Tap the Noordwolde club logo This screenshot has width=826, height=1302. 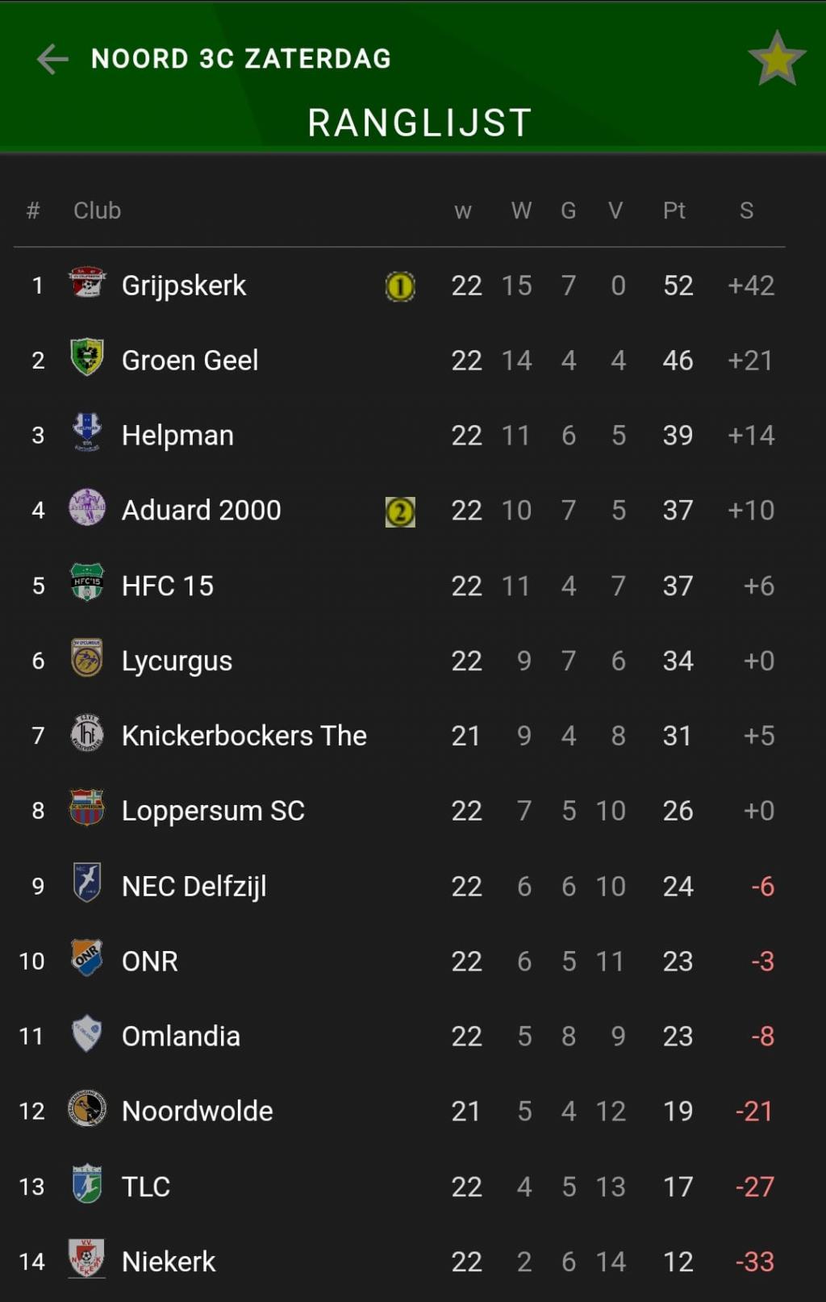(86, 1109)
